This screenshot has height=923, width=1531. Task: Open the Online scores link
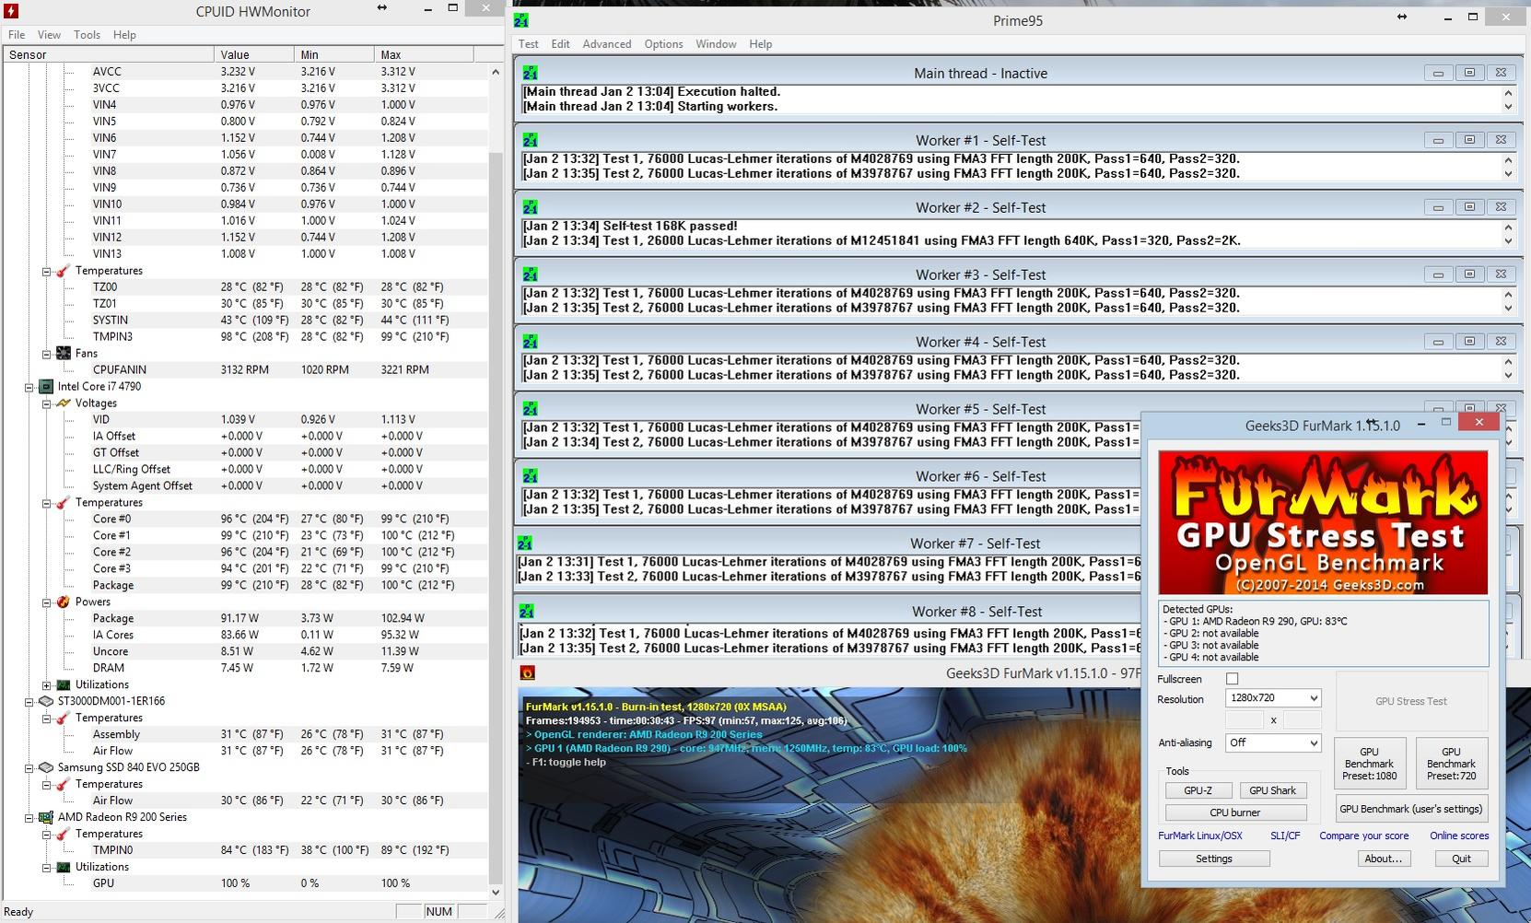click(1459, 835)
